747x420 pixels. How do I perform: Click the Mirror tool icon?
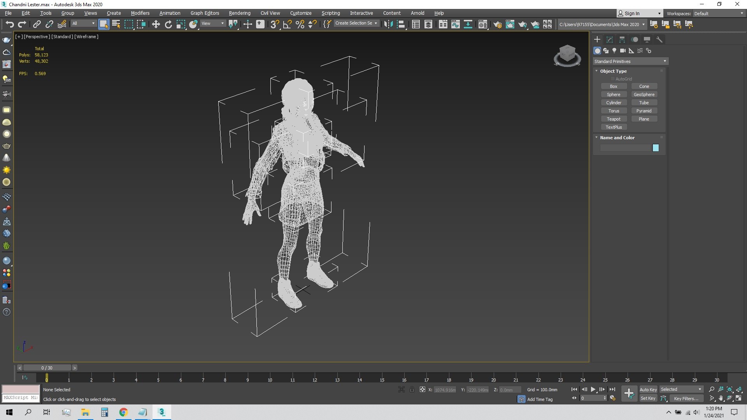click(x=388, y=24)
